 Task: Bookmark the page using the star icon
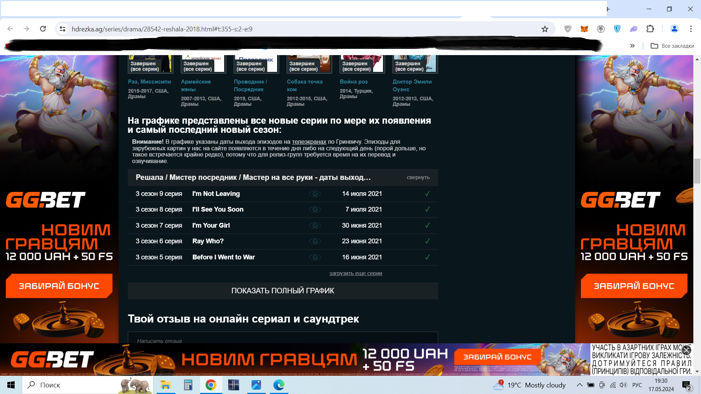point(545,28)
